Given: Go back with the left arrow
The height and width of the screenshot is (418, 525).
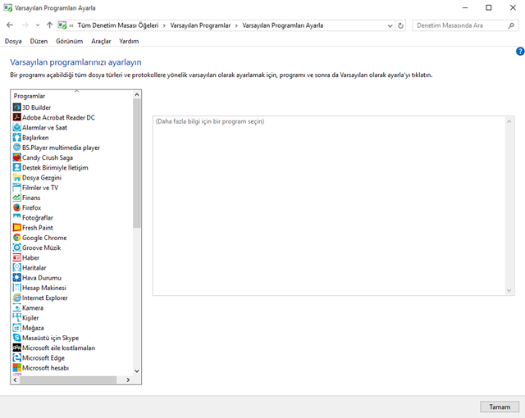Looking at the screenshot, I should pyautogui.click(x=10, y=25).
